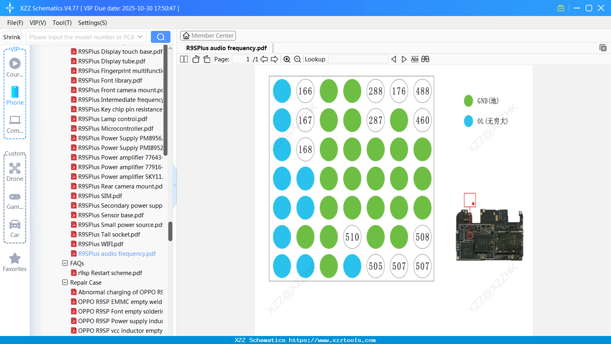Click the Lookup text field
Viewport: 611px width, 344px height.
coord(358,59)
